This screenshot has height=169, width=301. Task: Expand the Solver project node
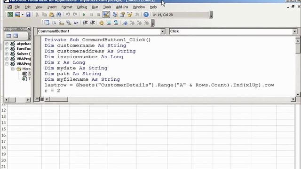[x=7, y=54]
